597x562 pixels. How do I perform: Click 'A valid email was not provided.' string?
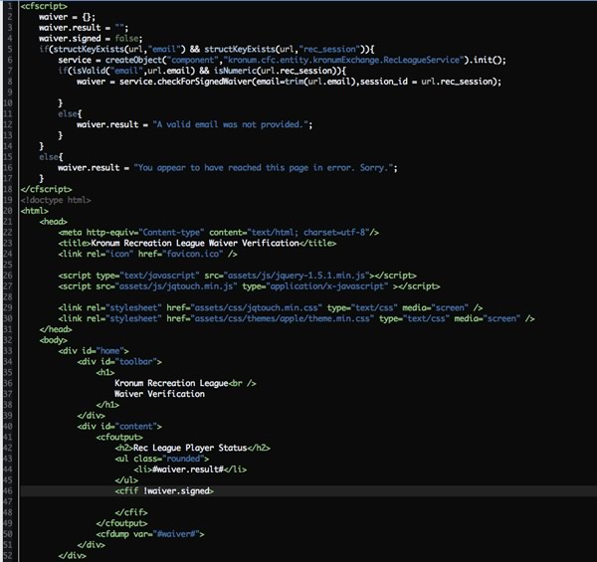230,124
